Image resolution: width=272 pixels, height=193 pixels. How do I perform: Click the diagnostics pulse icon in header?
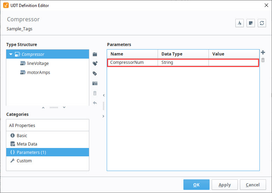pyautogui.click(x=240, y=23)
